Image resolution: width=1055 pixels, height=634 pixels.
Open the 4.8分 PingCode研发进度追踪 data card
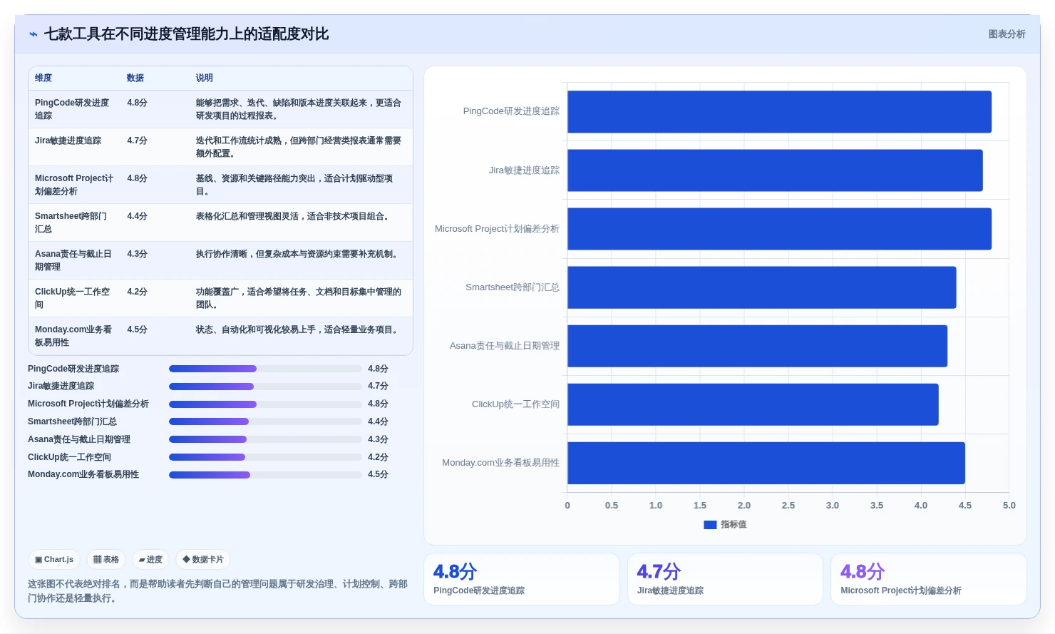click(522, 579)
